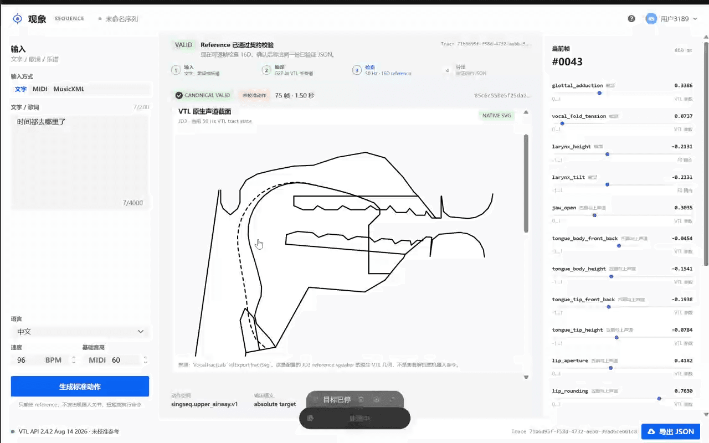Expand the user account menu chevron
Image resolution: width=709 pixels, height=443 pixels.
pyautogui.click(x=695, y=19)
